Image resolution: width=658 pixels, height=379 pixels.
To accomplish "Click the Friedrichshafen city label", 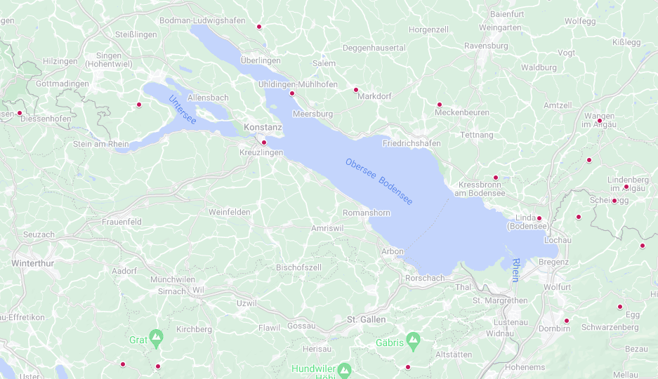I will (412, 143).
